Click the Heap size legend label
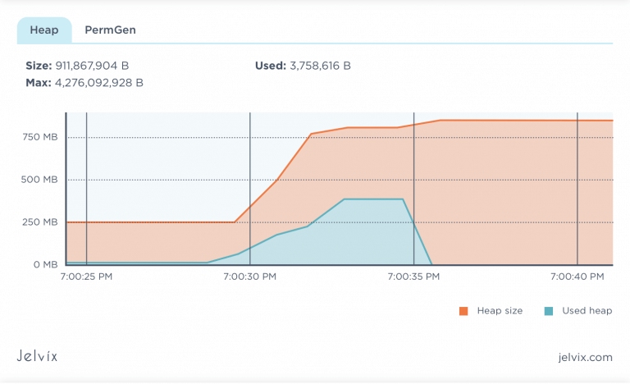The height and width of the screenshot is (384, 630). click(x=500, y=311)
